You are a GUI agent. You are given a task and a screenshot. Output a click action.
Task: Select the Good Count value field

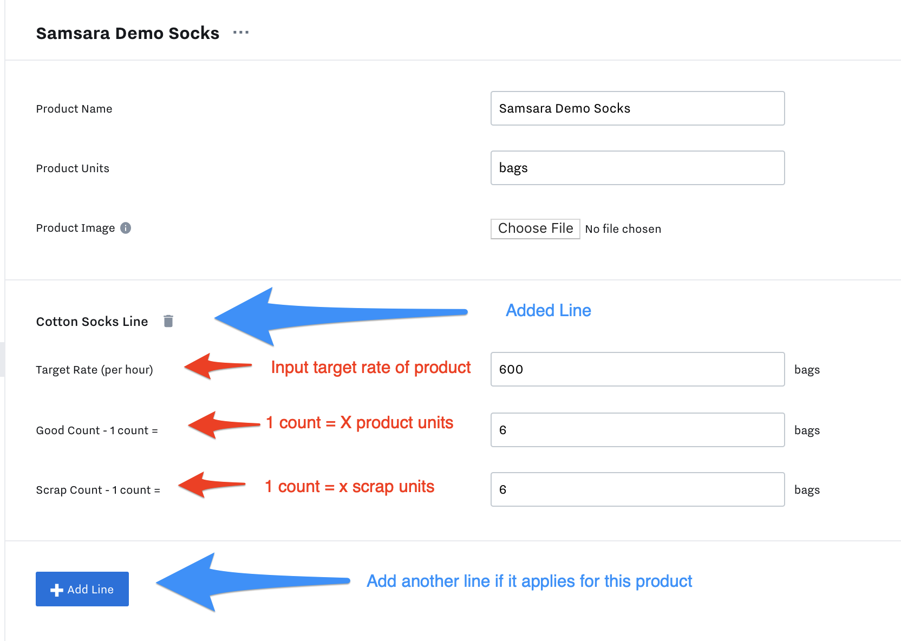tap(637, 430)
